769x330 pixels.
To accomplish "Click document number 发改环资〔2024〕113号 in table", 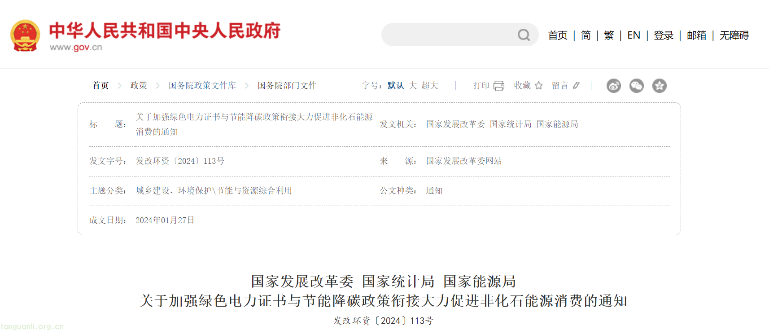I will [180, 161].
